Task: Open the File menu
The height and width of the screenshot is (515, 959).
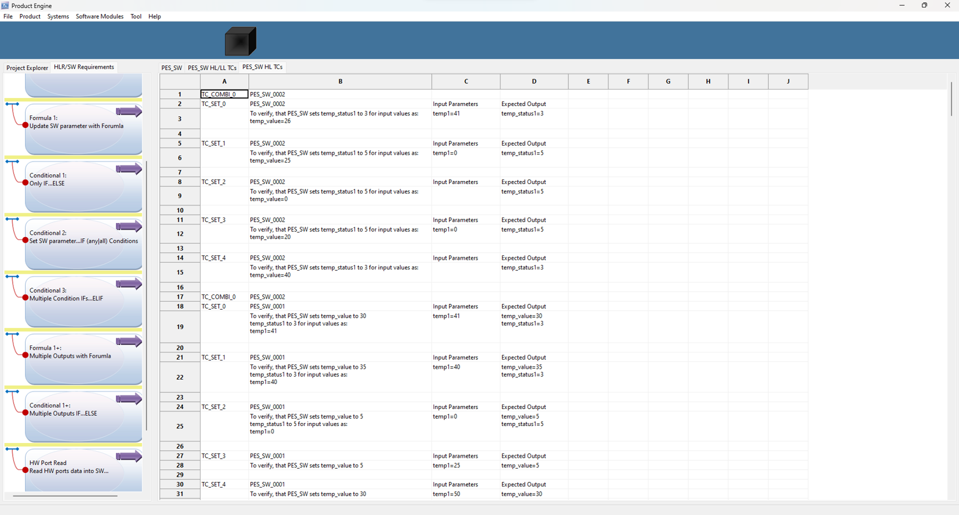Action: [8, 16]
